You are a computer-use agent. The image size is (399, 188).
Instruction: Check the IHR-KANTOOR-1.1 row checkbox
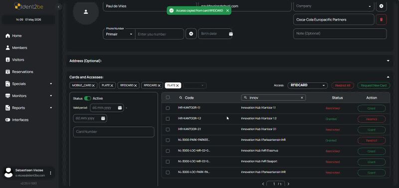tap(168, 108)
